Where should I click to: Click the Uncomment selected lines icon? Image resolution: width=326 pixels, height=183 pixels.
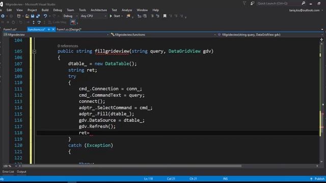[157, 16]
